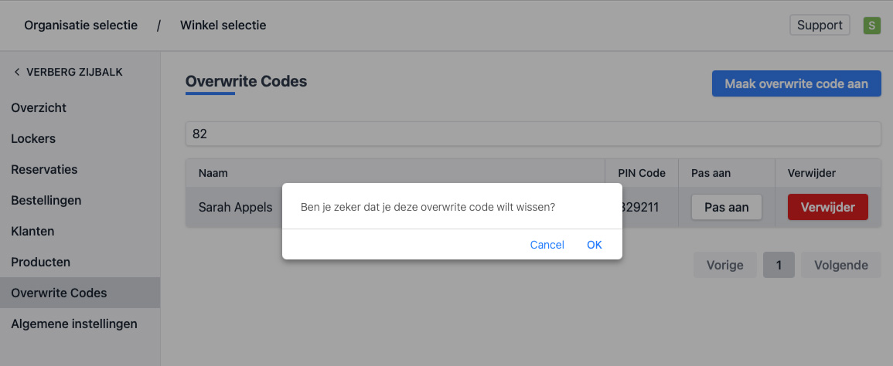Open Overzicht in sidebar
893x366 pixels.
point(39,108)
